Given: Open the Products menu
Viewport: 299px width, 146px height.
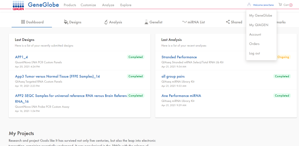Looking at the screenshot, I should 70,5.
